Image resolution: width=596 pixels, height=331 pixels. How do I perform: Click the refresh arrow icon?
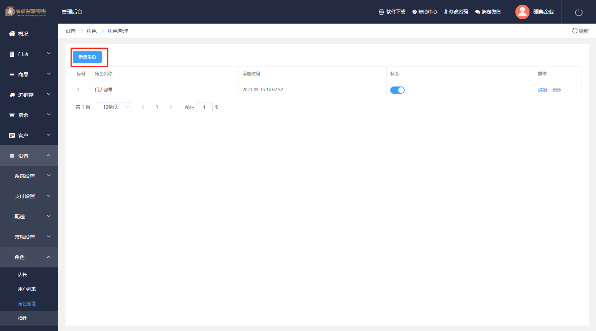click(x=575, y=31)
